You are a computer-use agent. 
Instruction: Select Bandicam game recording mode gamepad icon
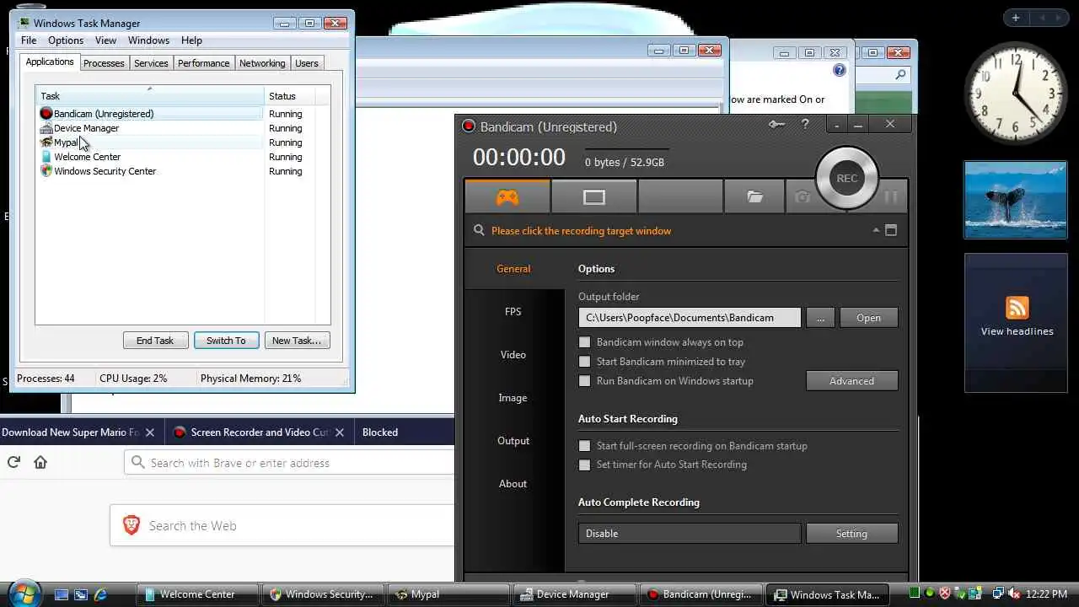point(507,197)
